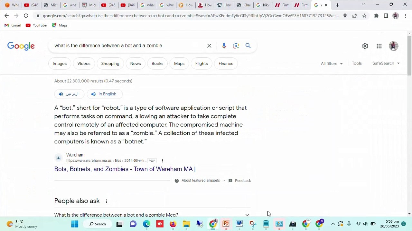Image resolution: width=412 pixels, height=231 pixels.
Task: Switch to the hikv browser tab
Action: (263, 5)
